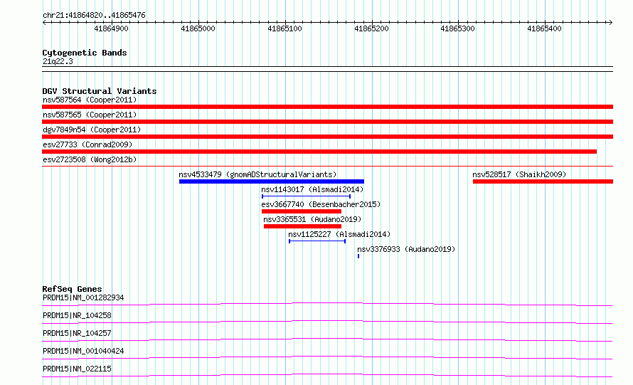Click the blue bracket glyph of nsv1125227
Image resolution: width=633 pixels, height=385 pixels.
pyautogui.click(x=317, y=241)
